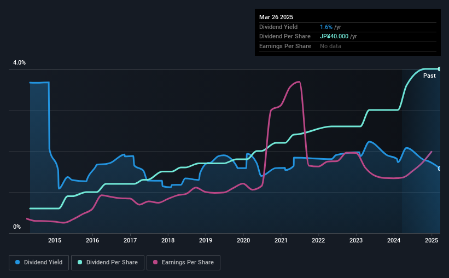449x278 pixels.
Task: Click the pink Earnings Per Share legend dot
Action: (x=155, y=262)
